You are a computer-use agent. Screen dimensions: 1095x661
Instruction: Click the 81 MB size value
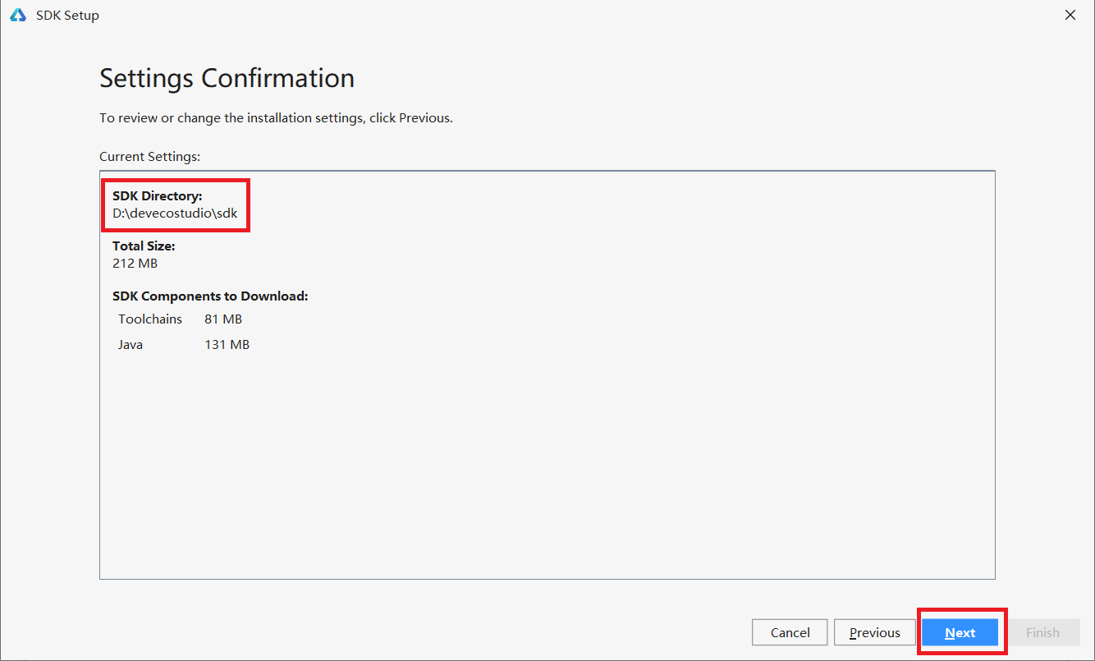(x=223, y=319)
